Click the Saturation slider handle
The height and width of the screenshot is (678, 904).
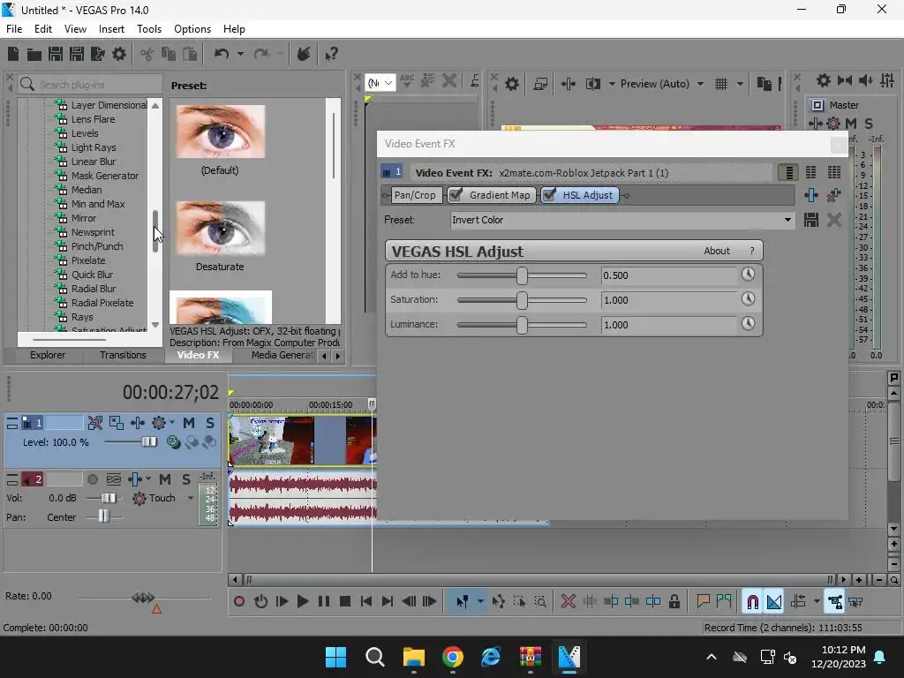click(522, 300)
